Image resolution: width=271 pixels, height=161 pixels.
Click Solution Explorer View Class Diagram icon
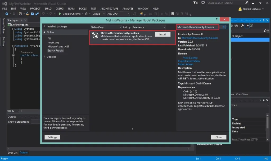click(252, 26)
